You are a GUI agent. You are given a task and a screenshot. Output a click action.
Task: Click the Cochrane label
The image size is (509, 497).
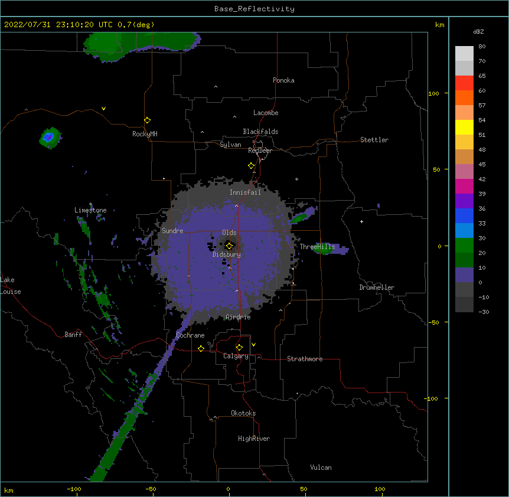coord(190,335)
